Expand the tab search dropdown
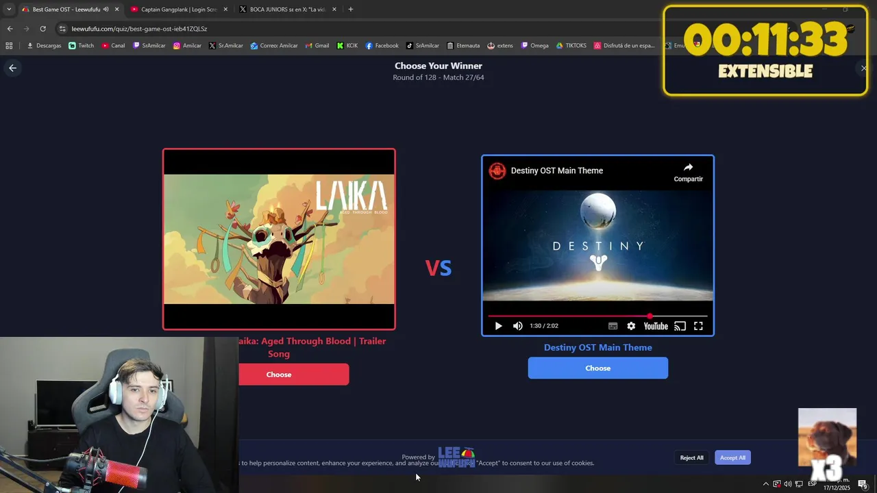This screenshot has width=877, height=493. (x=9, y=10)
